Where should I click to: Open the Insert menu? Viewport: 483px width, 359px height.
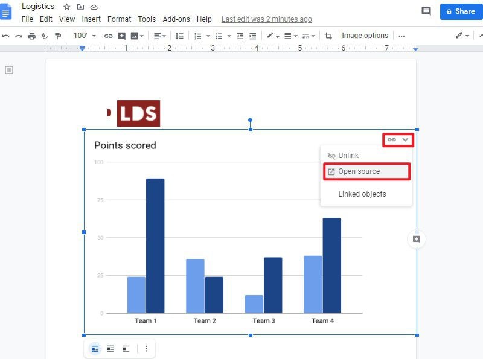[x=91, y=19]
